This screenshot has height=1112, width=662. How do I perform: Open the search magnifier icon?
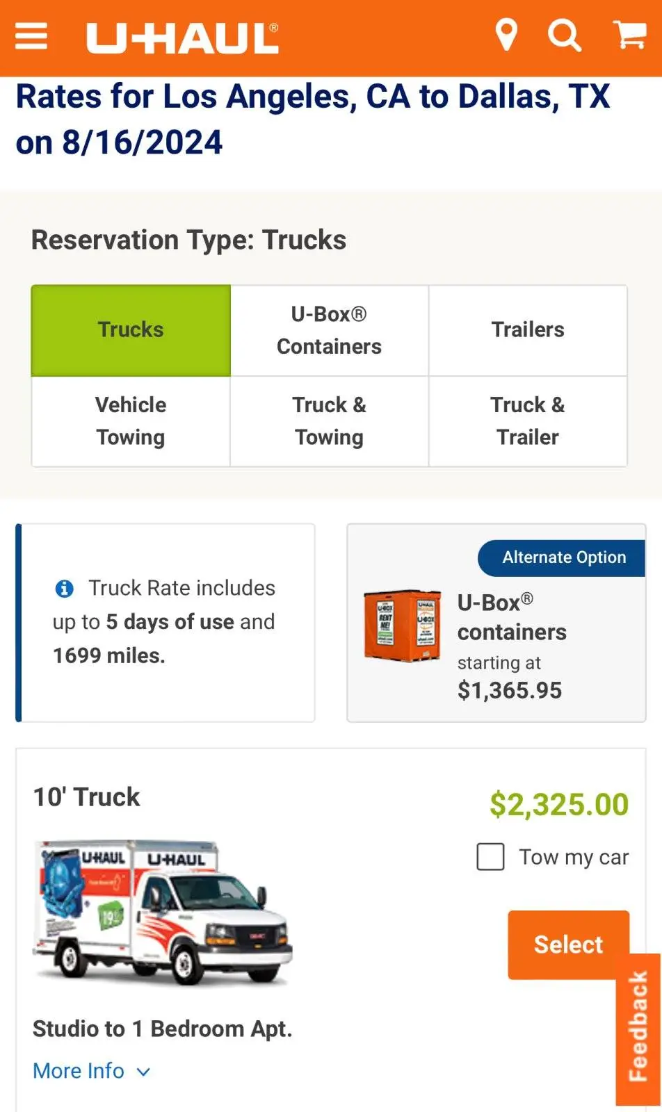[x=564, y=35]
